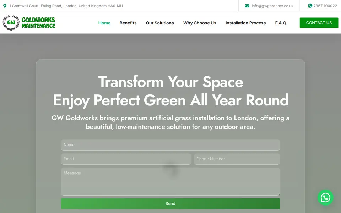Screen dimensions: 341x213
Task: Navigate to Our Solutions
Action: 160,23
